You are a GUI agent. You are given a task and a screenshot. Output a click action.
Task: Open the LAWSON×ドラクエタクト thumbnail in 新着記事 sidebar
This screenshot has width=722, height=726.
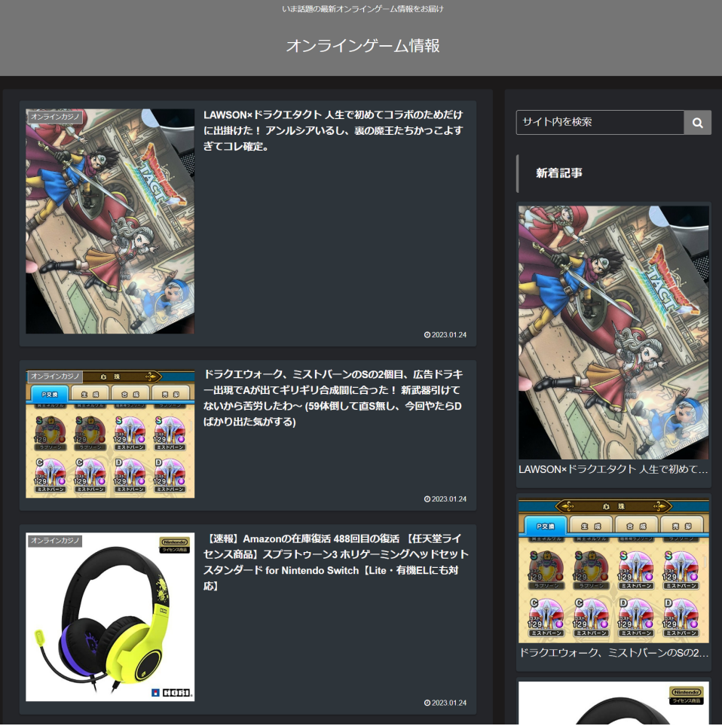613,332
